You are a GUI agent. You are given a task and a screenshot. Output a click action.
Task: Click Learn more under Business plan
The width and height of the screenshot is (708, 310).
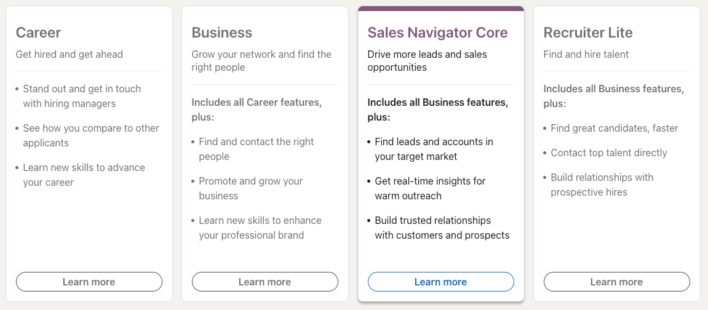pos(265,282)
